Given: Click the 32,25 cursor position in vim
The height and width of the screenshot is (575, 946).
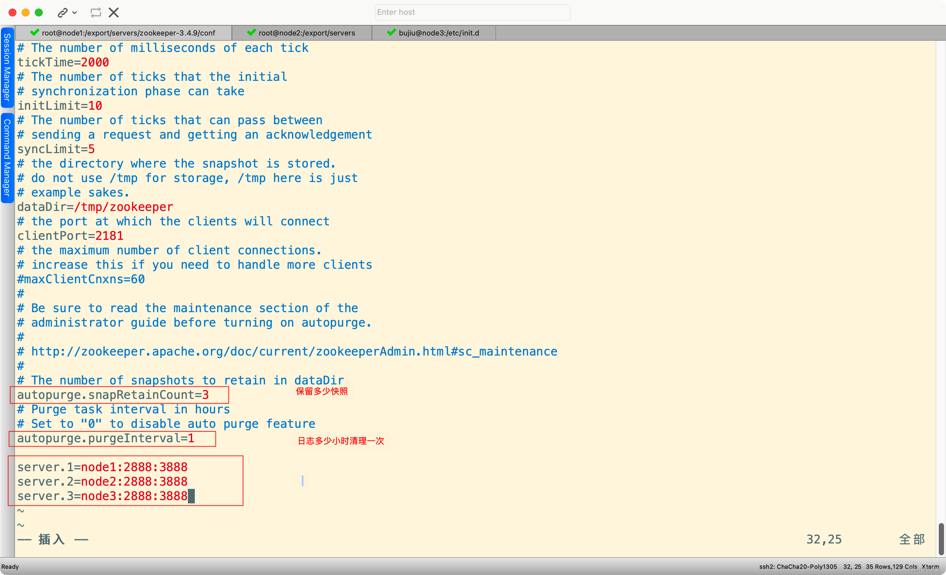Looking at the screenshot, I should (824, 539).
